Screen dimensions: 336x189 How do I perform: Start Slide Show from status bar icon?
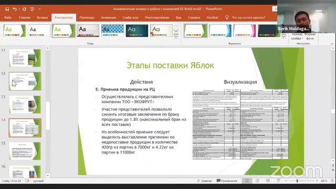click(x=278, y=181)
